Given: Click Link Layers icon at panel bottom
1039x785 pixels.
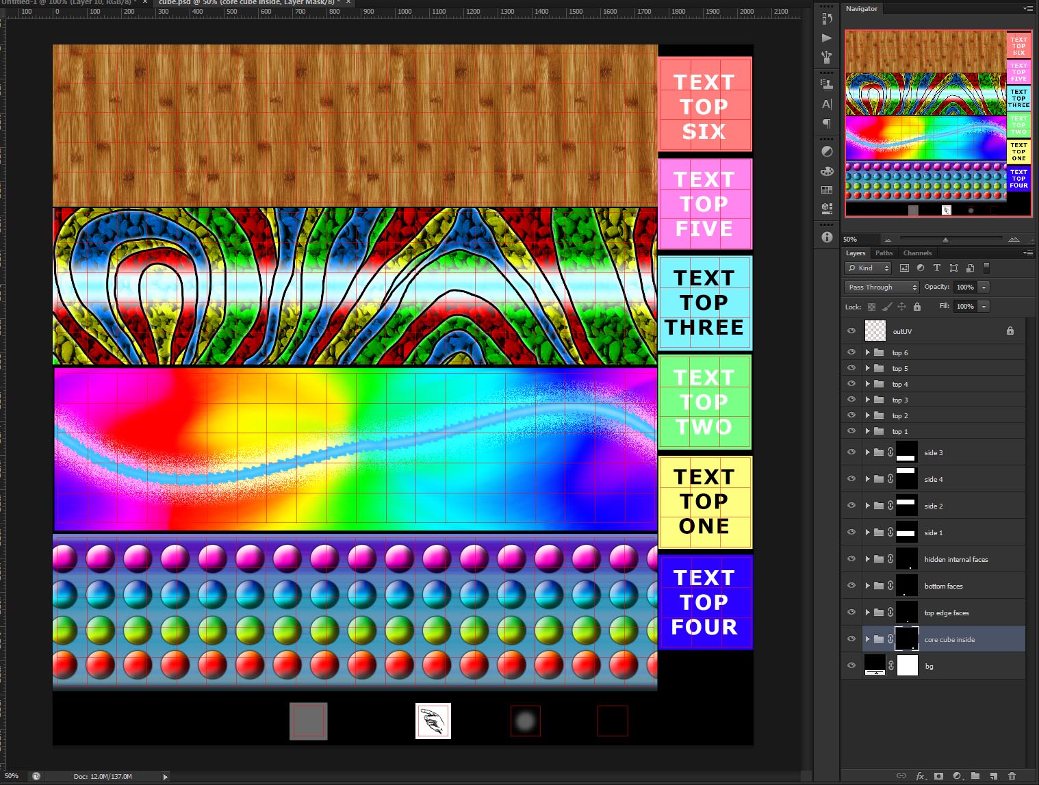Looking at the screenshot, I should pyautogui.click(x=901, y=775).
